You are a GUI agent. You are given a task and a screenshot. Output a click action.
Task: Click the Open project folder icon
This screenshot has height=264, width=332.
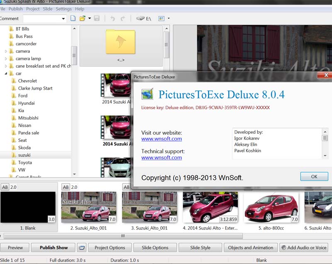(83, 19)
